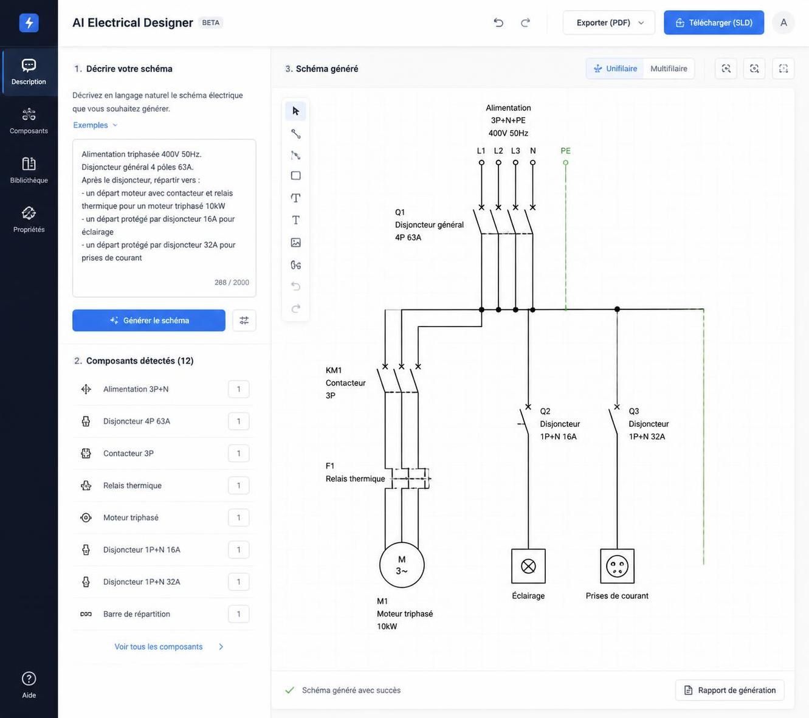This screenshot has width=809, height=718.
Task: Open Aide in the sidebar
Action: tap(29, 685)
